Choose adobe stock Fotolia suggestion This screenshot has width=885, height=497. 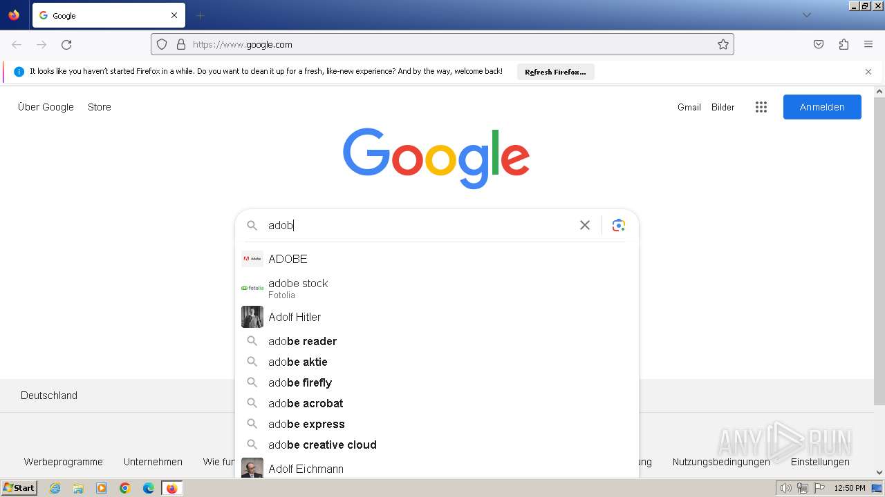click(x=437, y=288)
